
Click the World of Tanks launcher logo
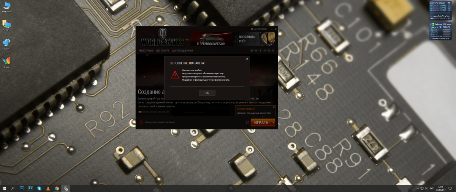[x=163, y=37]
